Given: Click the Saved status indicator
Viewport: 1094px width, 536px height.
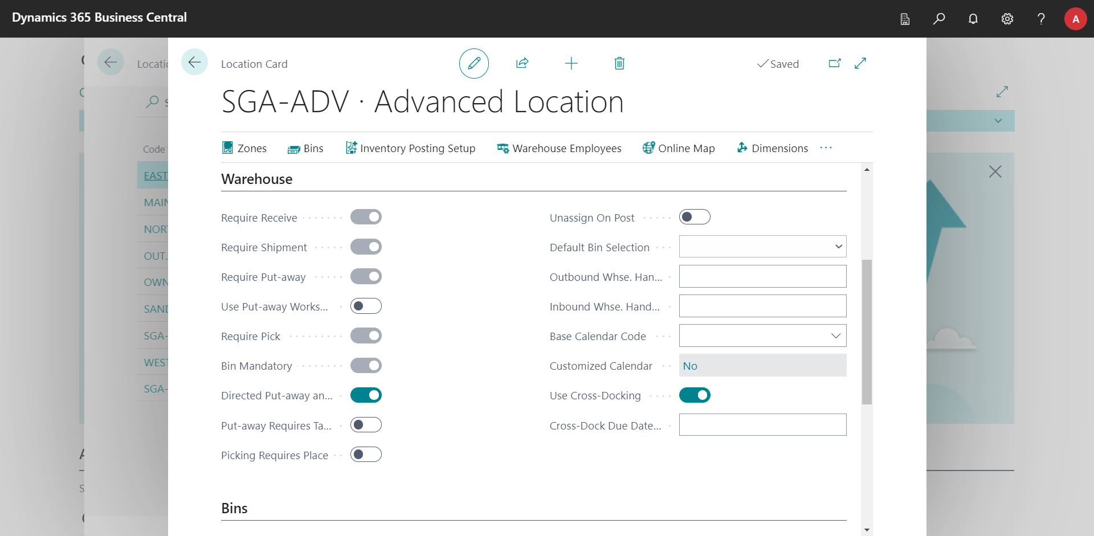Looking at the screenshot, I should pos(778,64).
